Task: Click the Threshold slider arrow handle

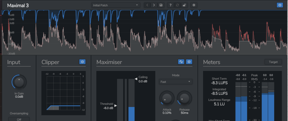Action: [x=116, y=106]
